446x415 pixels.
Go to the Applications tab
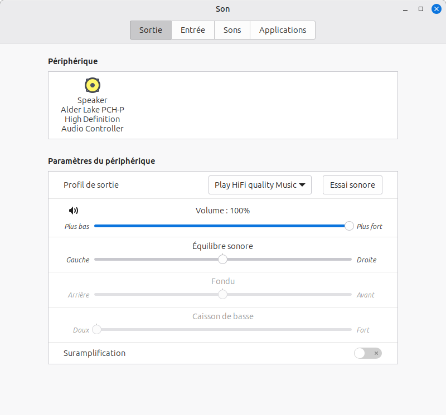[283, 30]
